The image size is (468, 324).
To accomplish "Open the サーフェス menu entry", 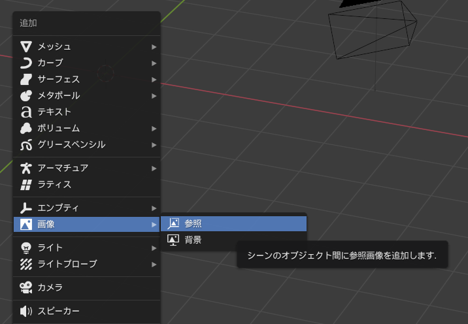I will (86, 79).
